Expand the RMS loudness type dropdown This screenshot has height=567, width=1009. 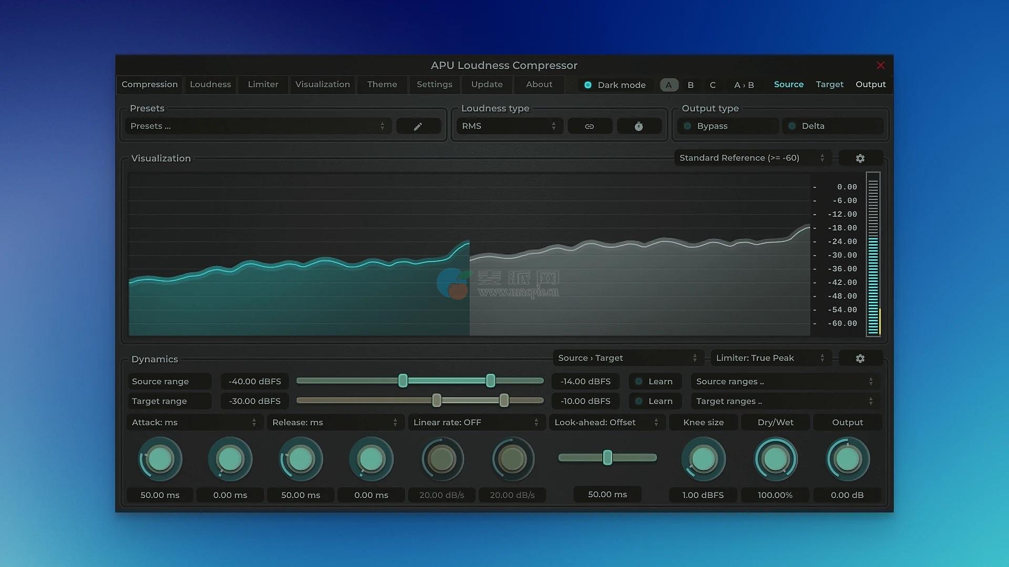click(x=509, y=126)
